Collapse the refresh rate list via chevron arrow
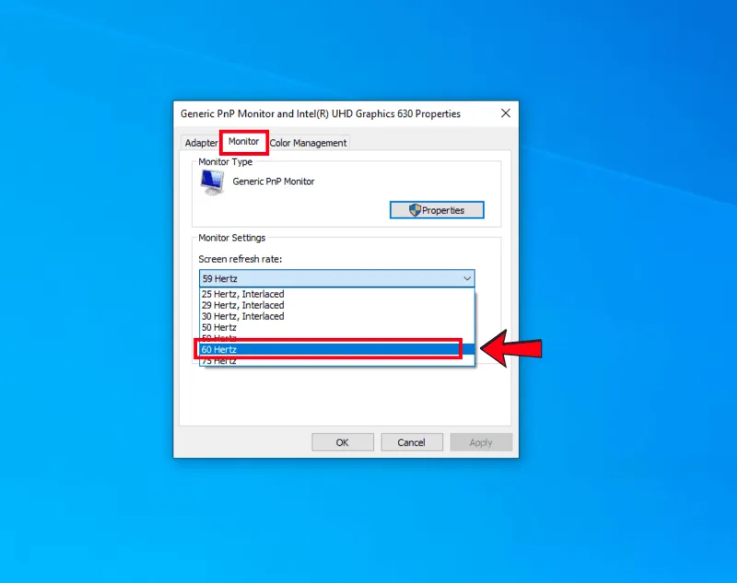 [466, 278]
